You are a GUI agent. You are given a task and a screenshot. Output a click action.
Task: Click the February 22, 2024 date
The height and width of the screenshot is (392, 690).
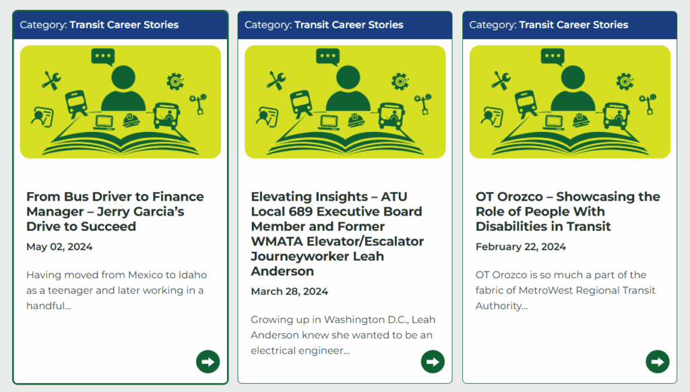pyautogui.click(x=521, y=247)
